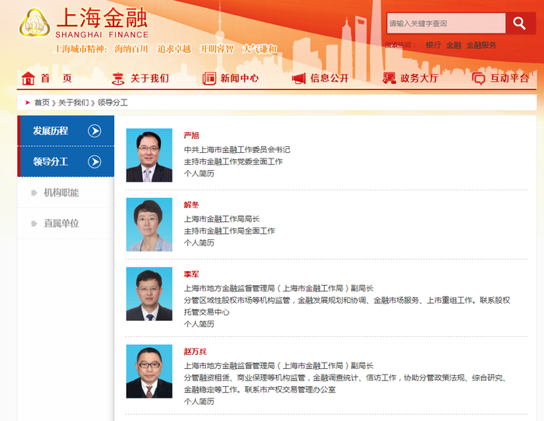Click the person icon beside 关于我们
This screenshot has height=421, width=544.
tap(118, 78)
